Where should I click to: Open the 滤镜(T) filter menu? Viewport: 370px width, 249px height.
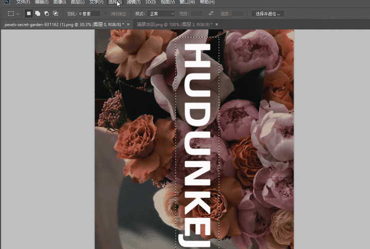pos(133,2)
